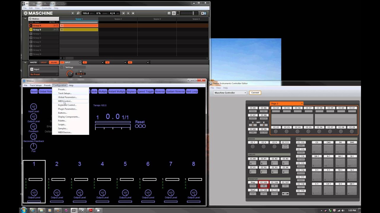Switch to the MASTER tab in Maschine
This screenshot has width=380, height=213.
(x=34, y=62)
